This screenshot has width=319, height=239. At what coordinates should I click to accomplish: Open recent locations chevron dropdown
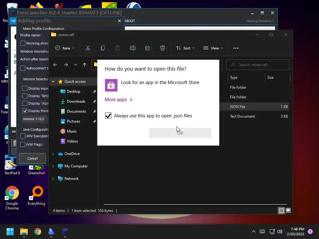click(x=75, y=65)
